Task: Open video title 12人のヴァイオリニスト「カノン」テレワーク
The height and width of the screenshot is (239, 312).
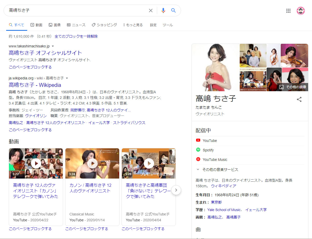Action: [x=36, y=191]
